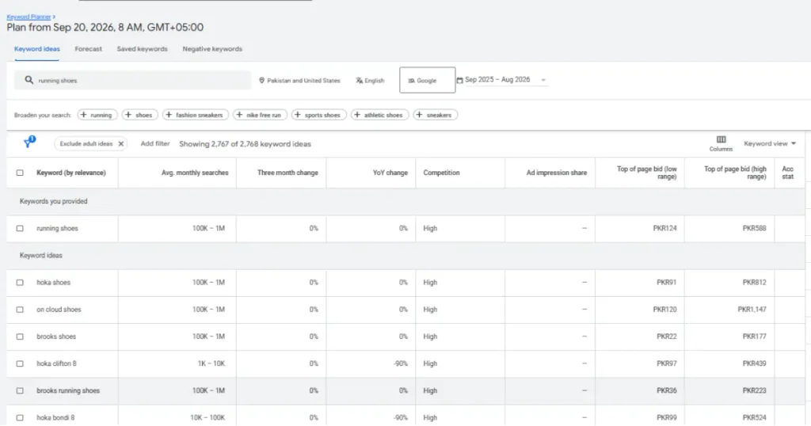Viewport: 811px width, 426px height.
Task: Switch to the Keyword ideas tab
Action: pyautogui.click(x=36, y=48)
